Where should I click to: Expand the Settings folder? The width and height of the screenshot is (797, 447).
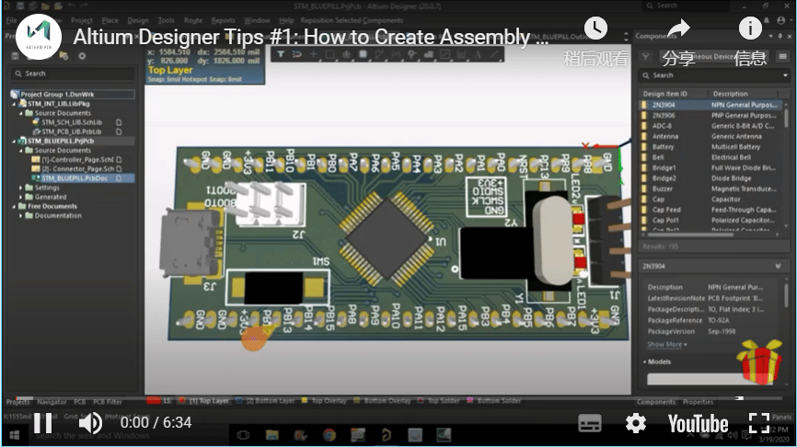click(x=21, y=188)
